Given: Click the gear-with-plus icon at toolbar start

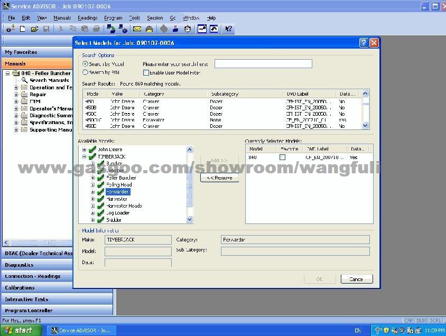Looking at the screenshot, I should [x=10, y=29].
